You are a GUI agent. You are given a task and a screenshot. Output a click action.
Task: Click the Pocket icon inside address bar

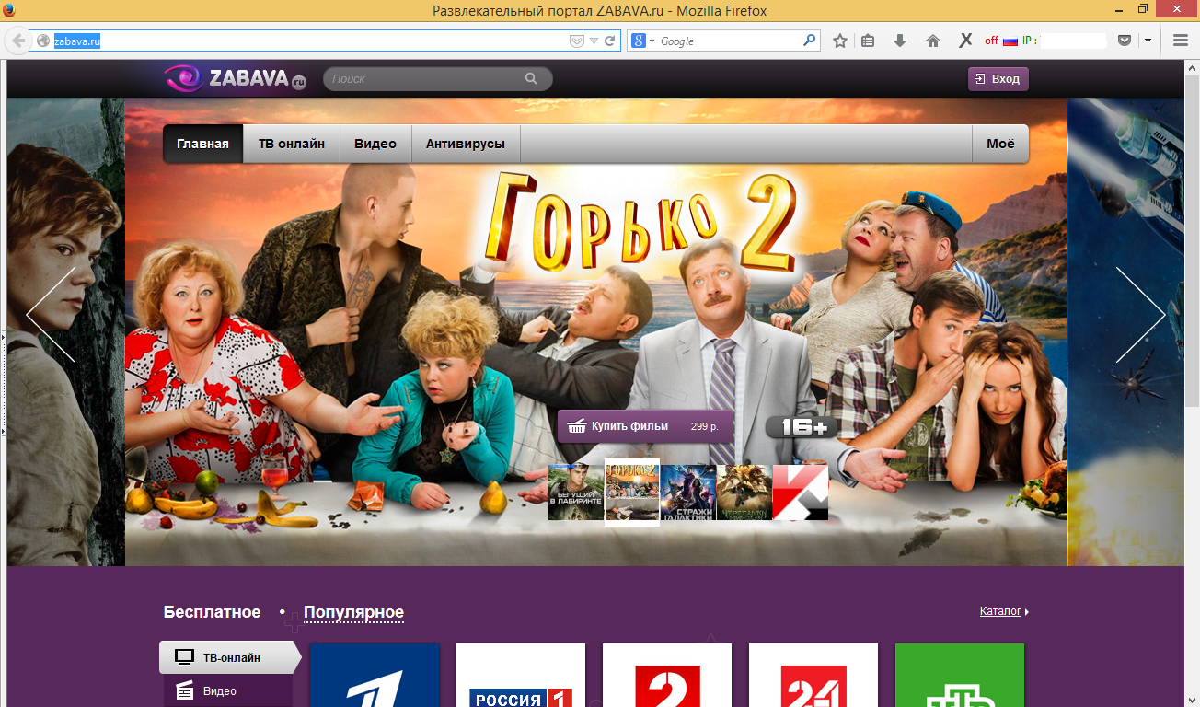[x=577, y=41]
